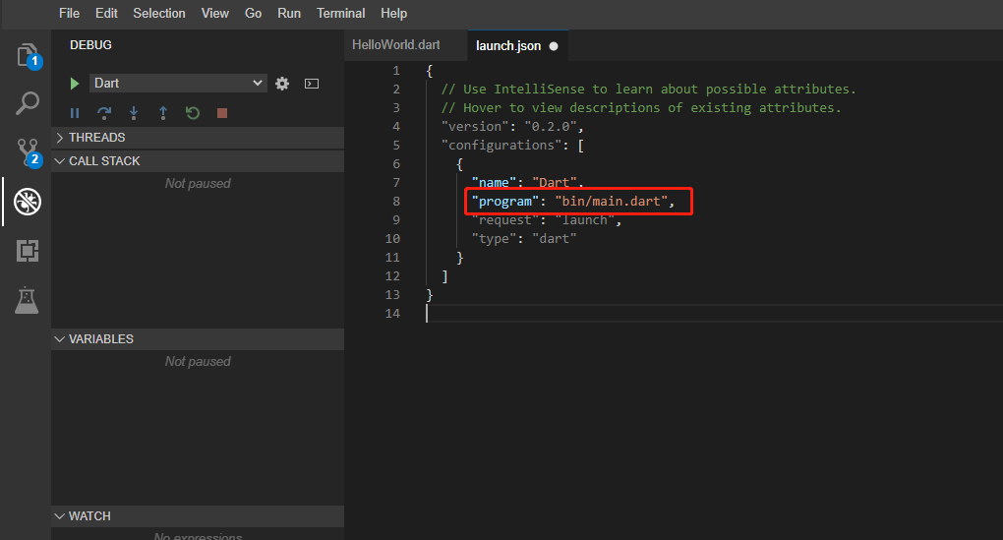Viewport: 1003px width, 540px height.
Task: Click the "program" key on line 8
Action: coord(505,202)
